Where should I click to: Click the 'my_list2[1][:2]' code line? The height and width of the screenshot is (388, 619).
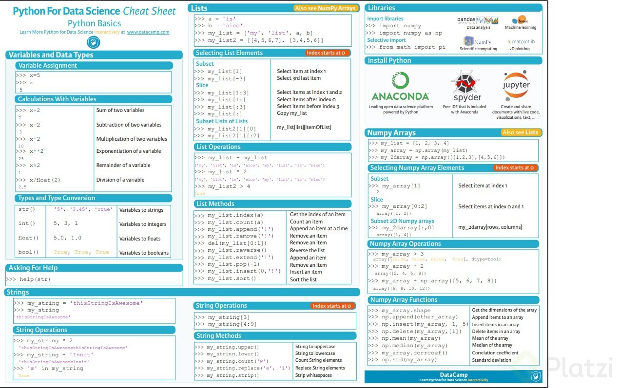click(x=227, y=136)
